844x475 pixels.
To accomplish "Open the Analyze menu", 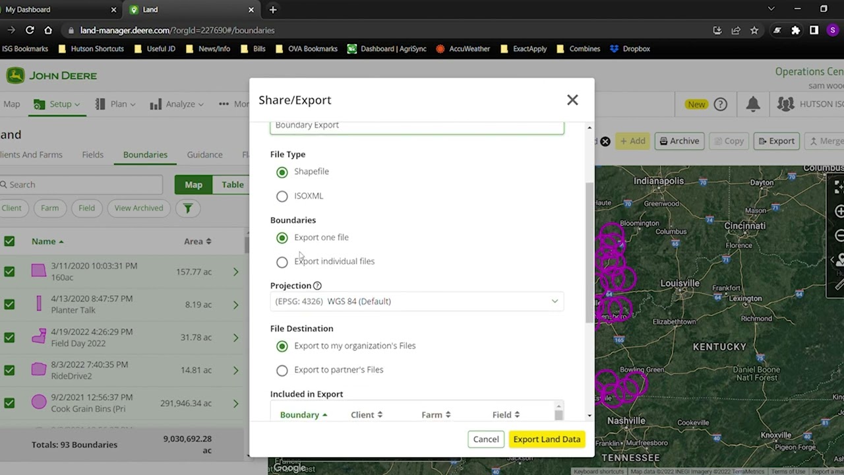I will tap(176, 104).
